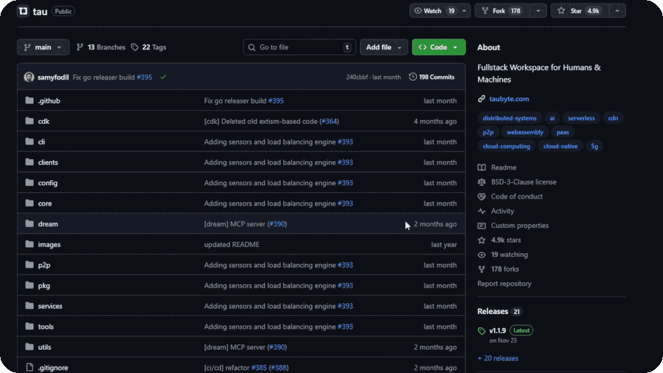Open the config folder
This screenshot has width=663, height=373.
48,183
